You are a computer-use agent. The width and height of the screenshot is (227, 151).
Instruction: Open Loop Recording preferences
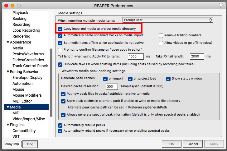coord(26,30)
